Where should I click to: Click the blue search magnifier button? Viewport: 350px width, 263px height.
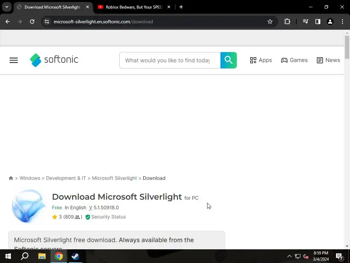coord(228,60)
